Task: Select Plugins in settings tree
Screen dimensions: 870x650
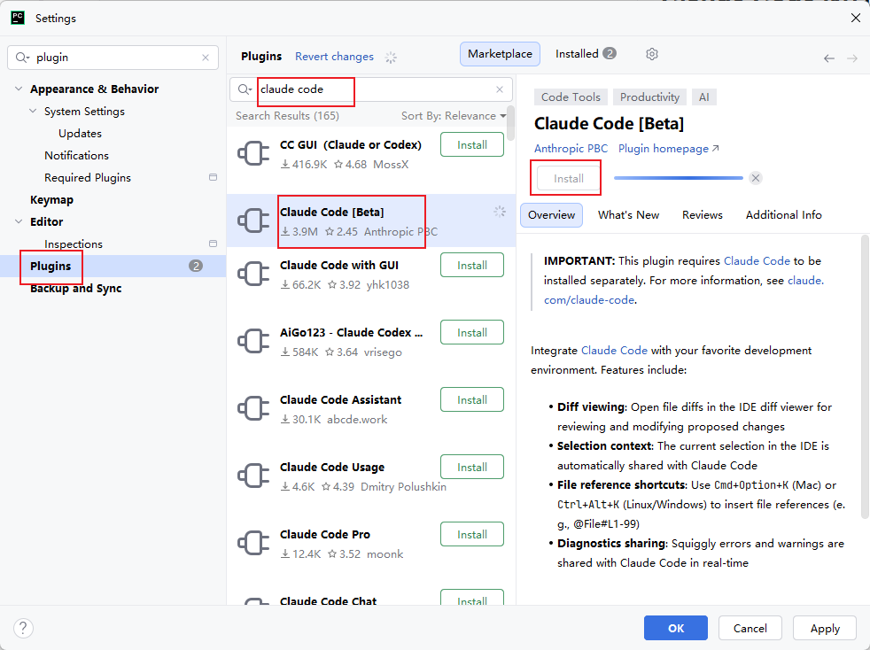Action: [113, 267]
